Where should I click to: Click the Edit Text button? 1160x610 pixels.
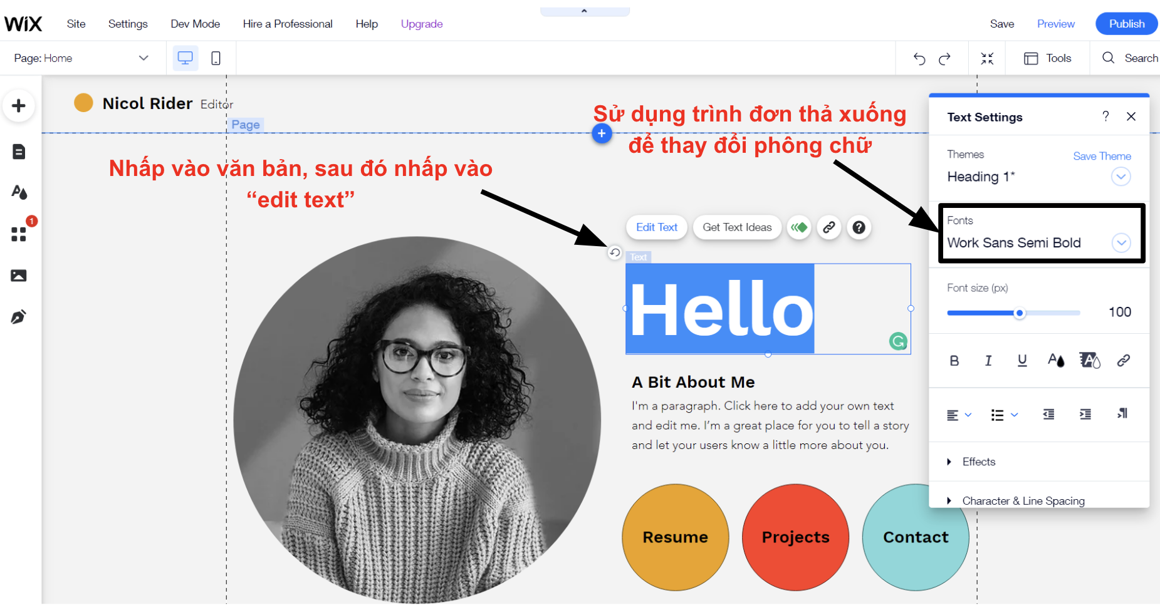pyautogui.click(x=657, y=227)
